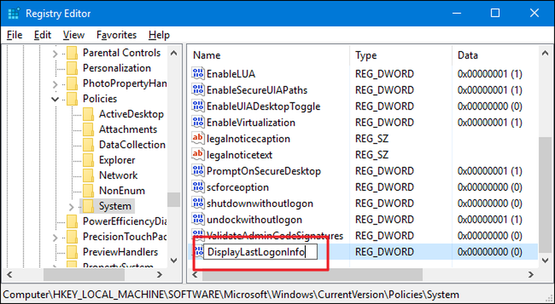The width and height of the screenshot is (555, 304).
Task: Click the tree pane horizontal scroll-right arrow
Action: click(x=160, y=274)
